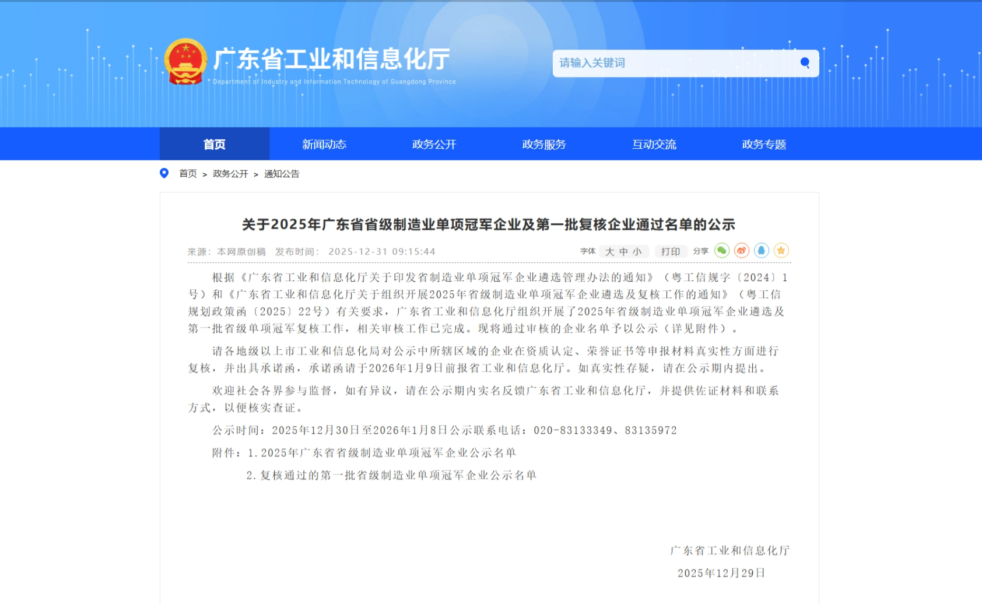Open the 互动交流 navigation menu
The width and height of the screenshot is (982, 604).
(654, 144)
